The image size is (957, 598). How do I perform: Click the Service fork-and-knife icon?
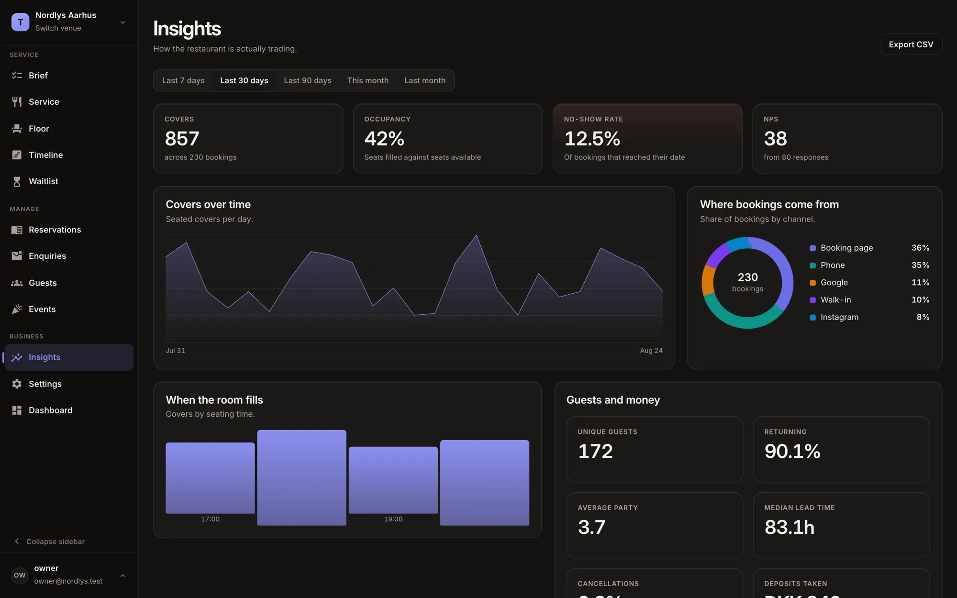coord(17,101)
